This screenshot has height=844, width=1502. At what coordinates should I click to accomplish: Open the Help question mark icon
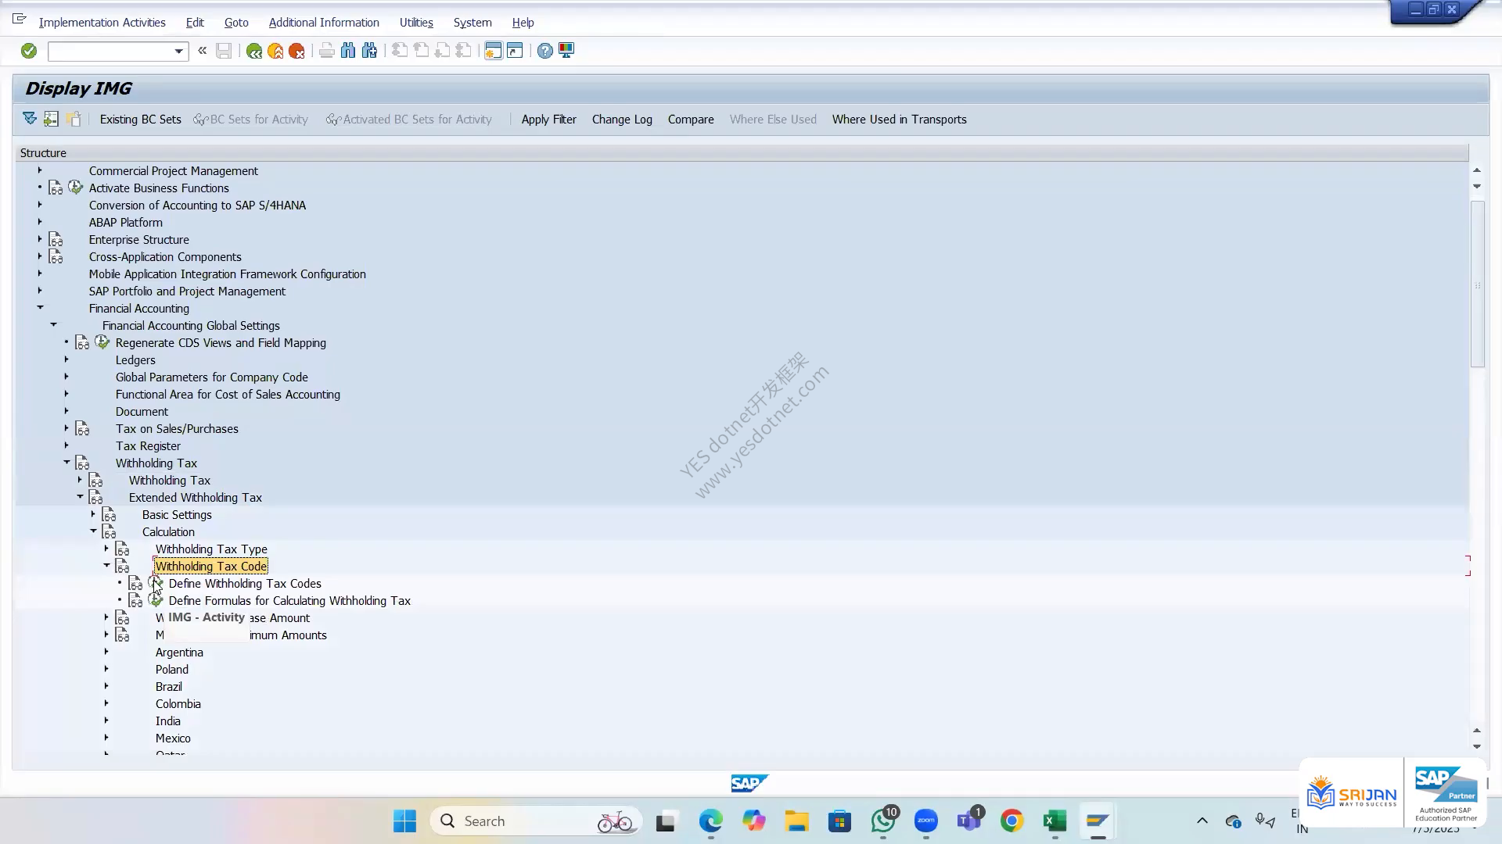[545, 51]
